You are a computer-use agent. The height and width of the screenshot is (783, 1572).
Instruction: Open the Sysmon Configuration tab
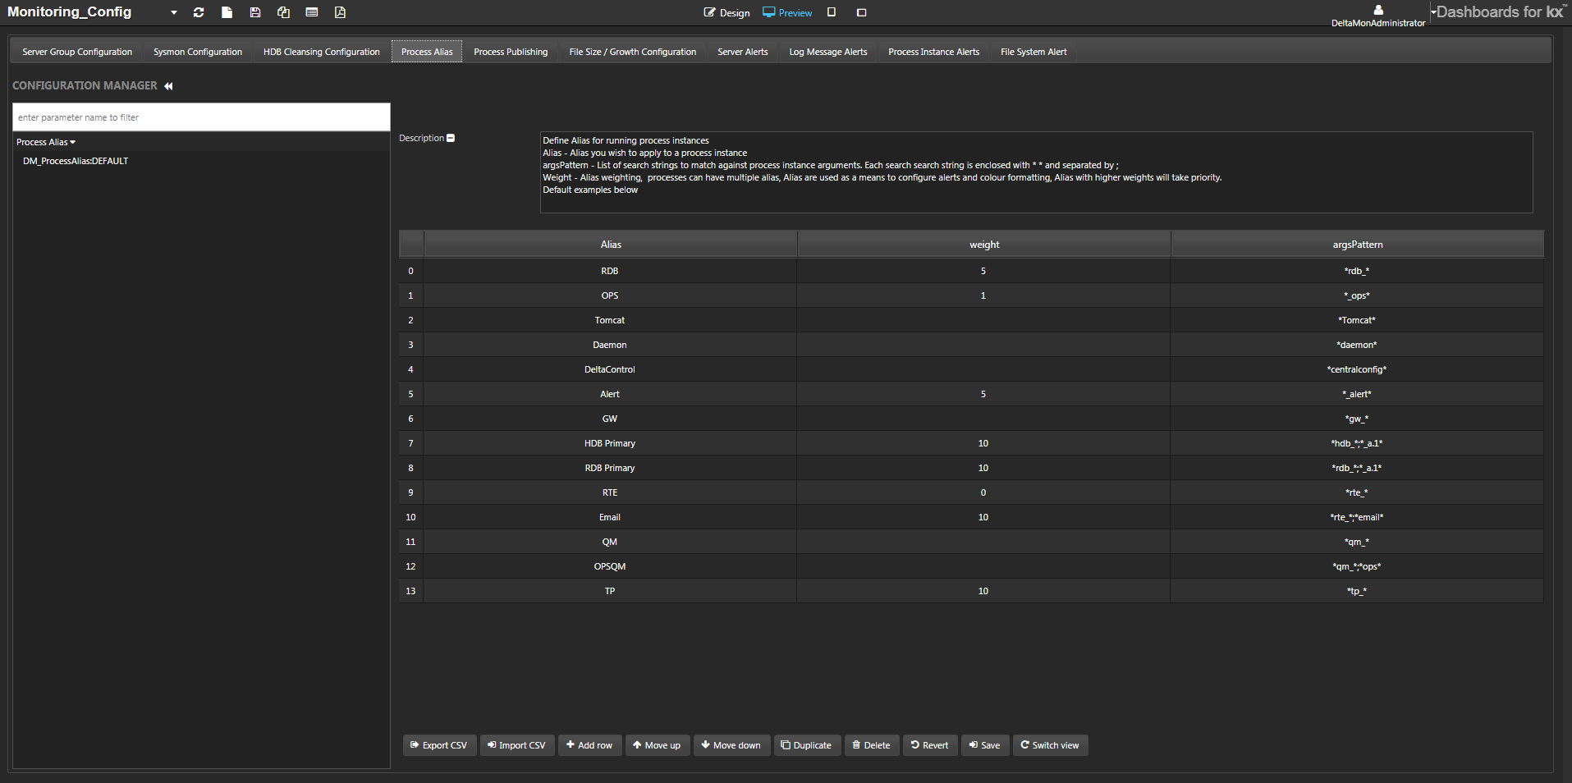[198, 52]
